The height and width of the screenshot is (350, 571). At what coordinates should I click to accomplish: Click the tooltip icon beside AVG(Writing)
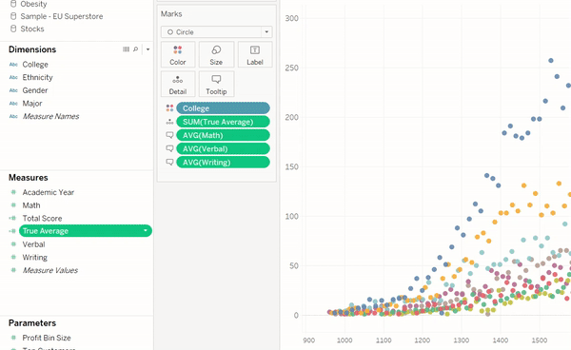tap(169, 162)
